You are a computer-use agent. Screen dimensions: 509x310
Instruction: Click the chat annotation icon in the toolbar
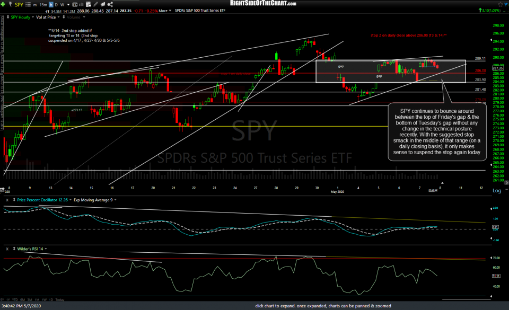click(103, 4)
